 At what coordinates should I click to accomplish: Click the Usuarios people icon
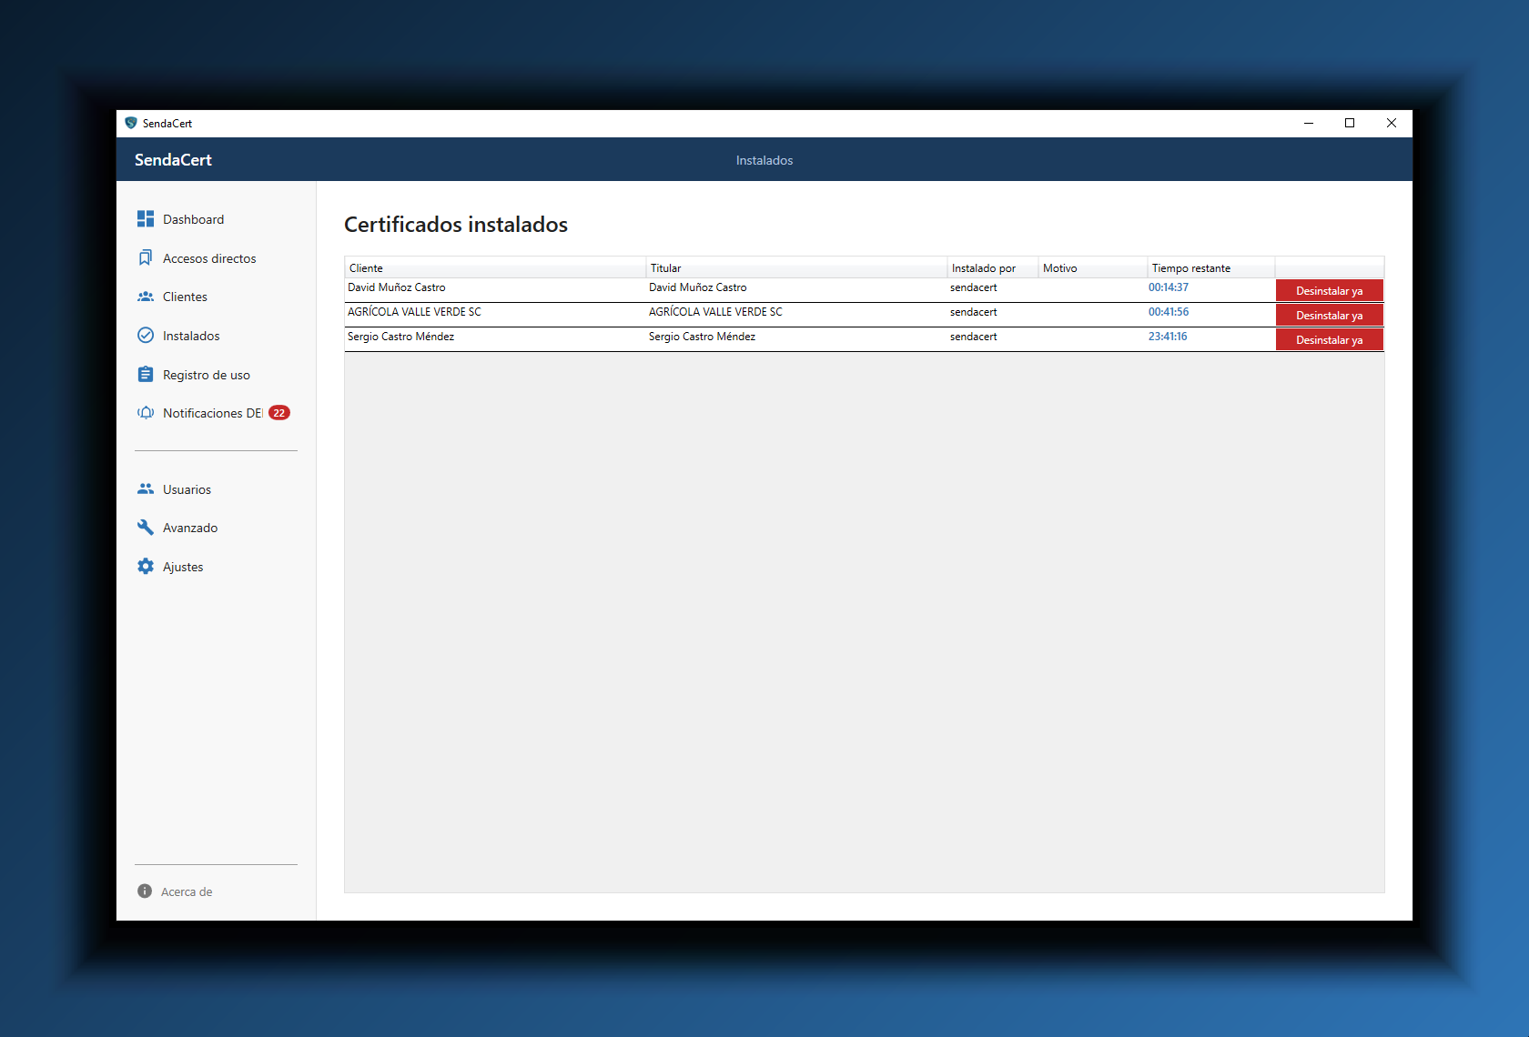[x=146, y=489]
